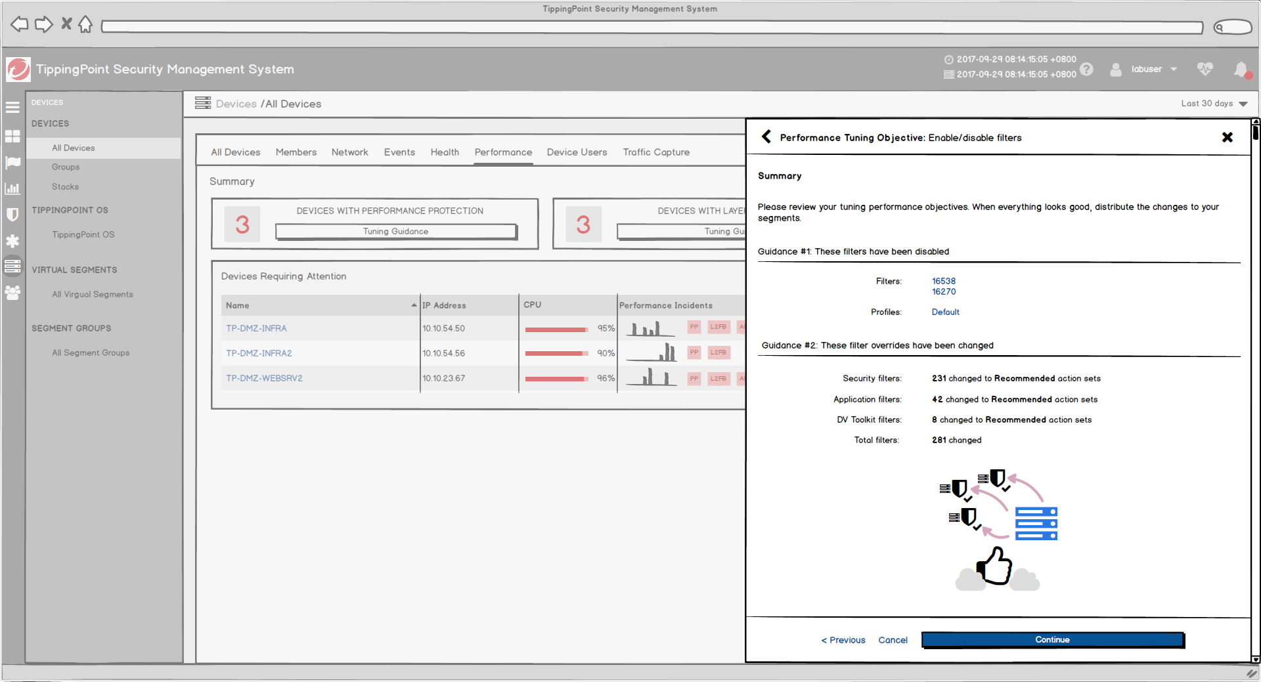
Task: Click the browser address bar
Action: 652,27
